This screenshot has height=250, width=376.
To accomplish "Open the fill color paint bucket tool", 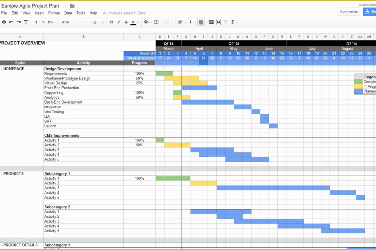I will pyautogui.click(x=146, y=22).
